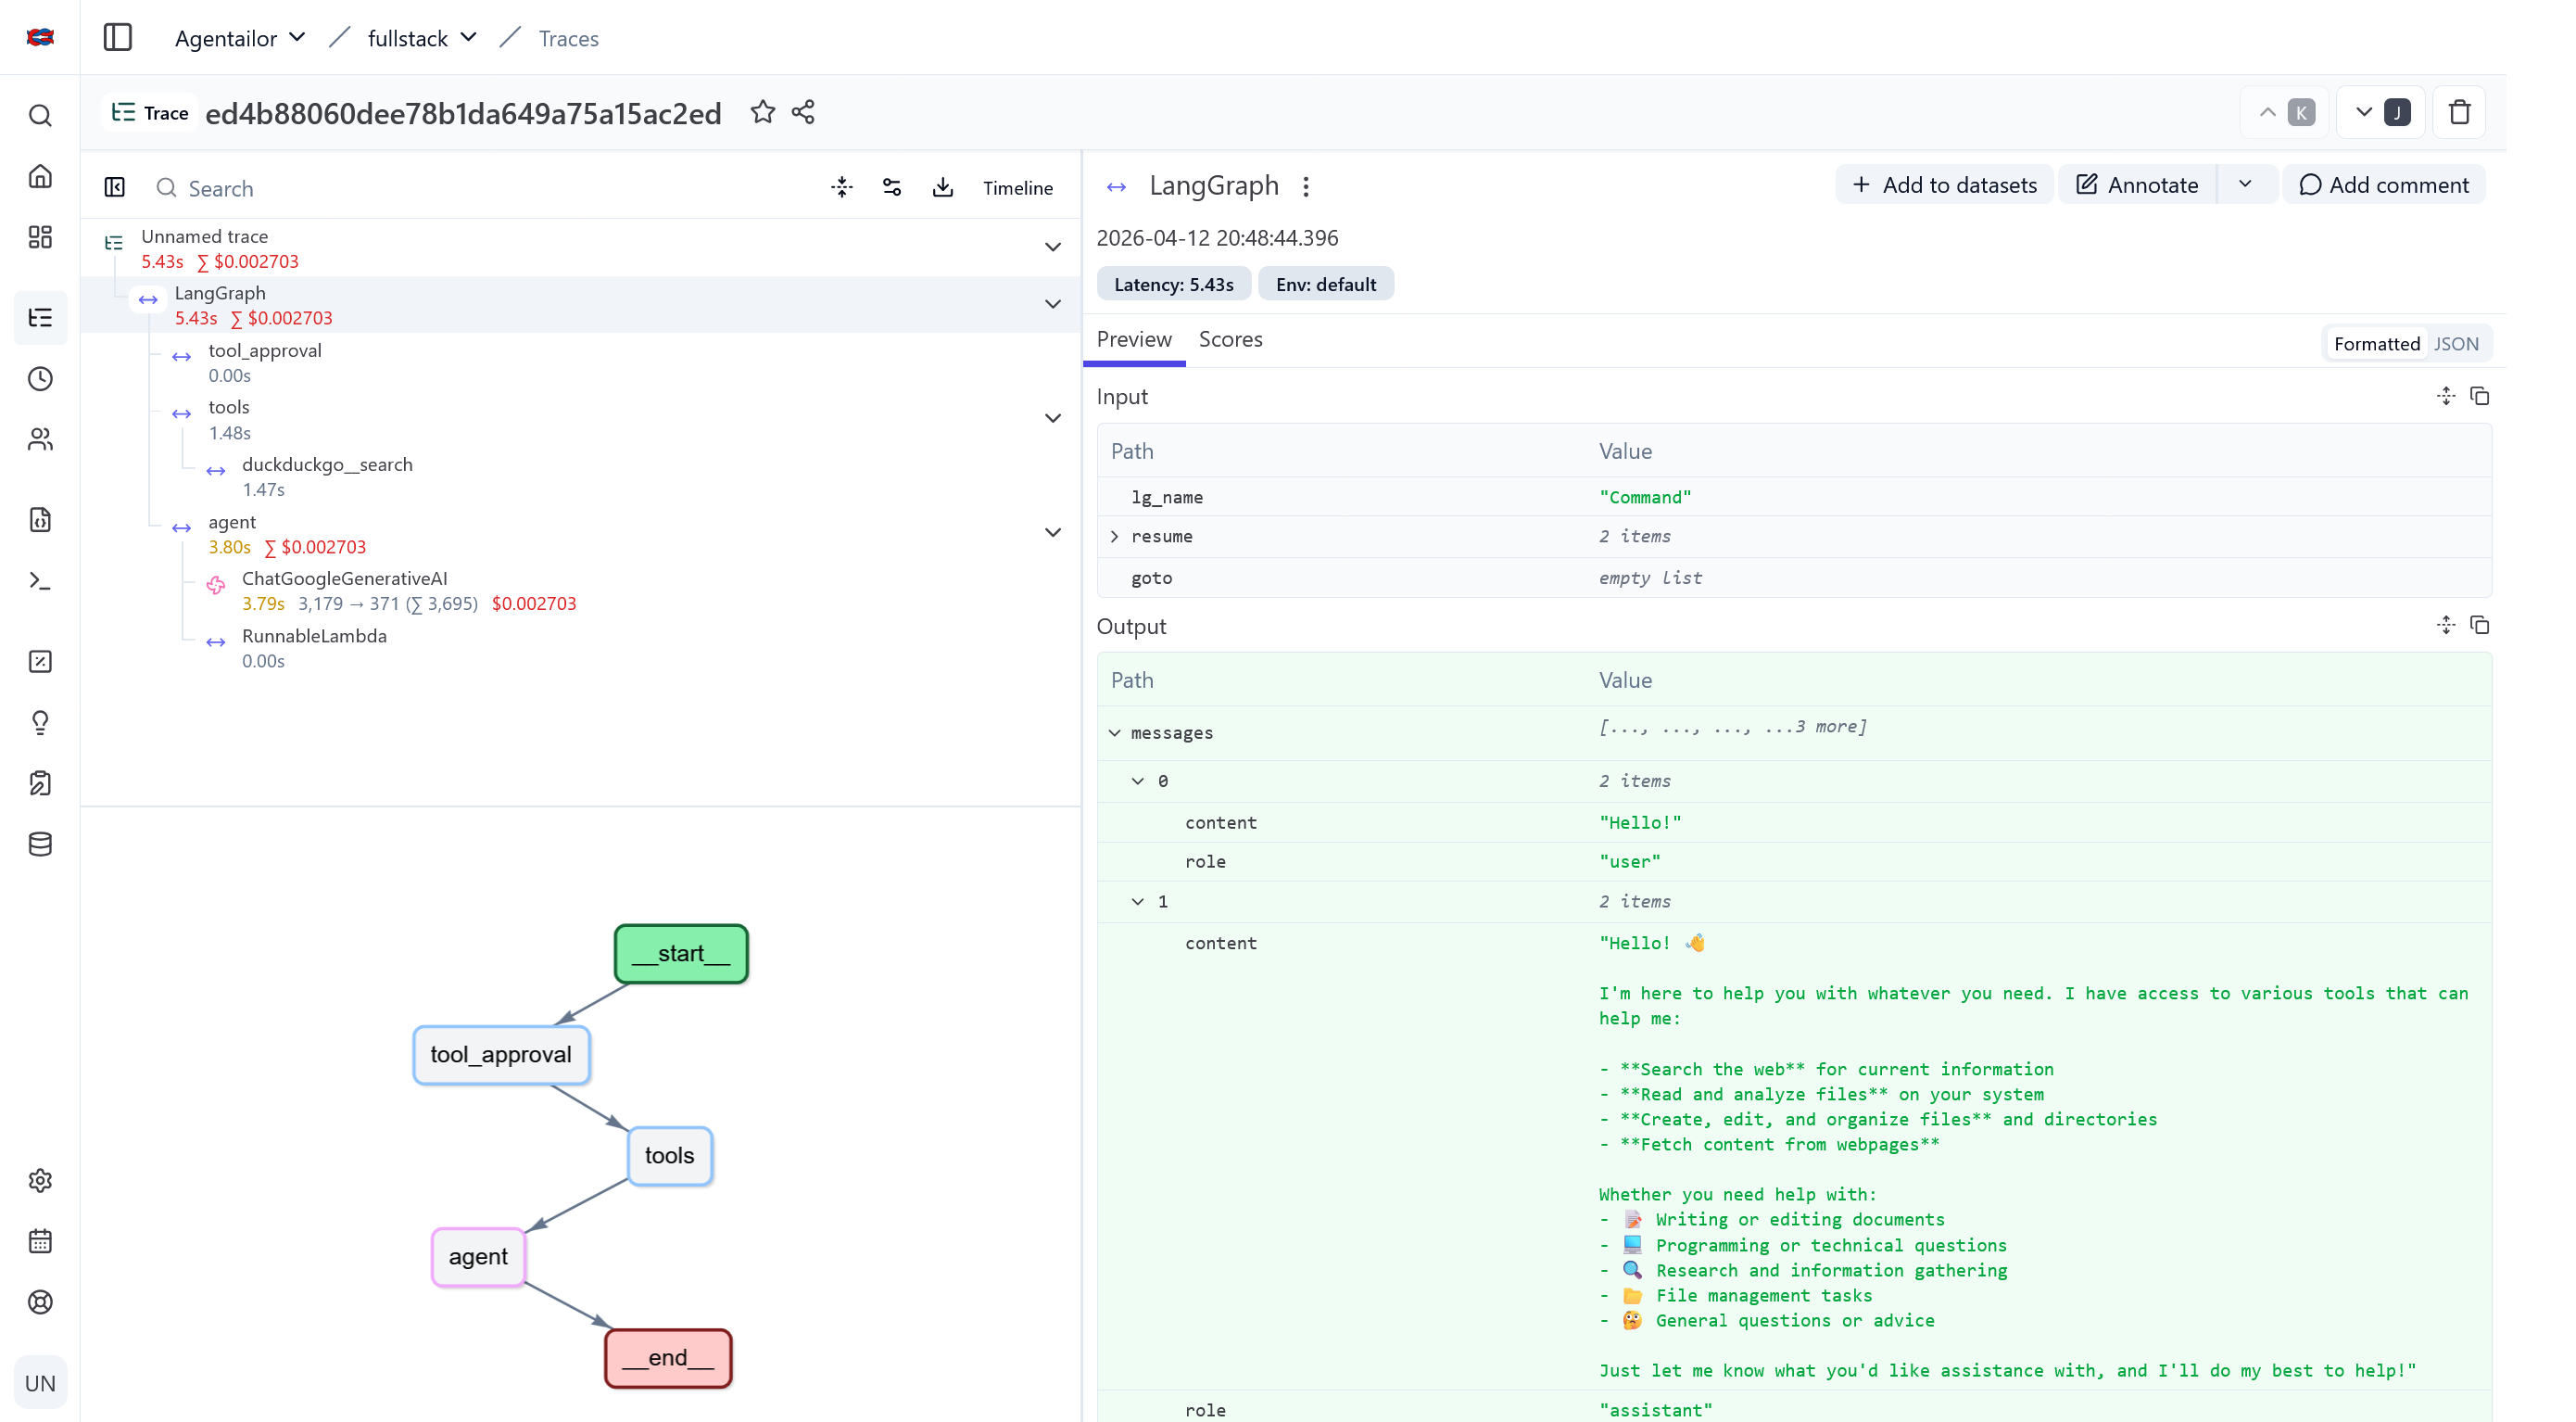Open Scores icon in sidebar
The image size is (2576, 1422).
point(40,662)
